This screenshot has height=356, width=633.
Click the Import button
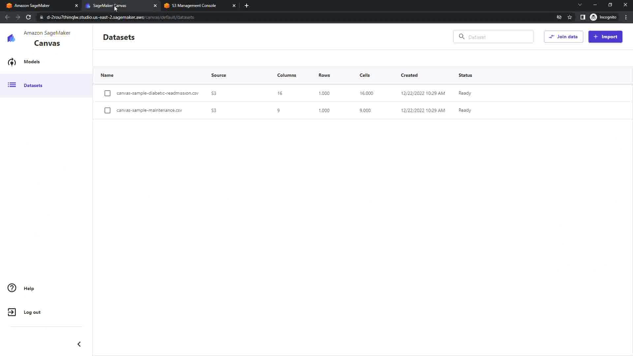605,37
